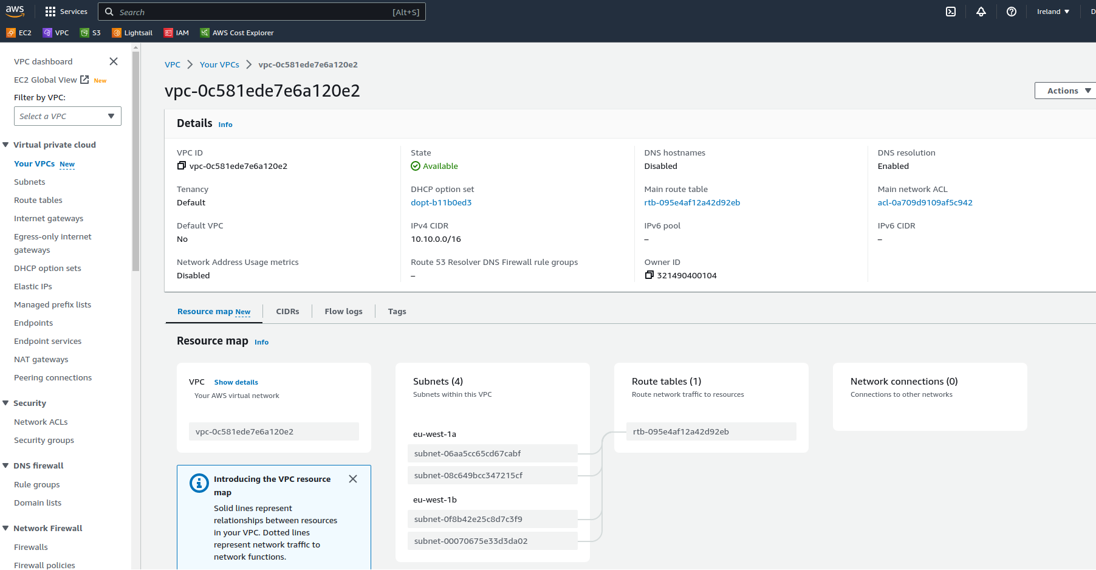Switch to the Resource map tab
The height and width of the screenshot is (570, 1096).
pyautogui.click(x=214, y=312)
